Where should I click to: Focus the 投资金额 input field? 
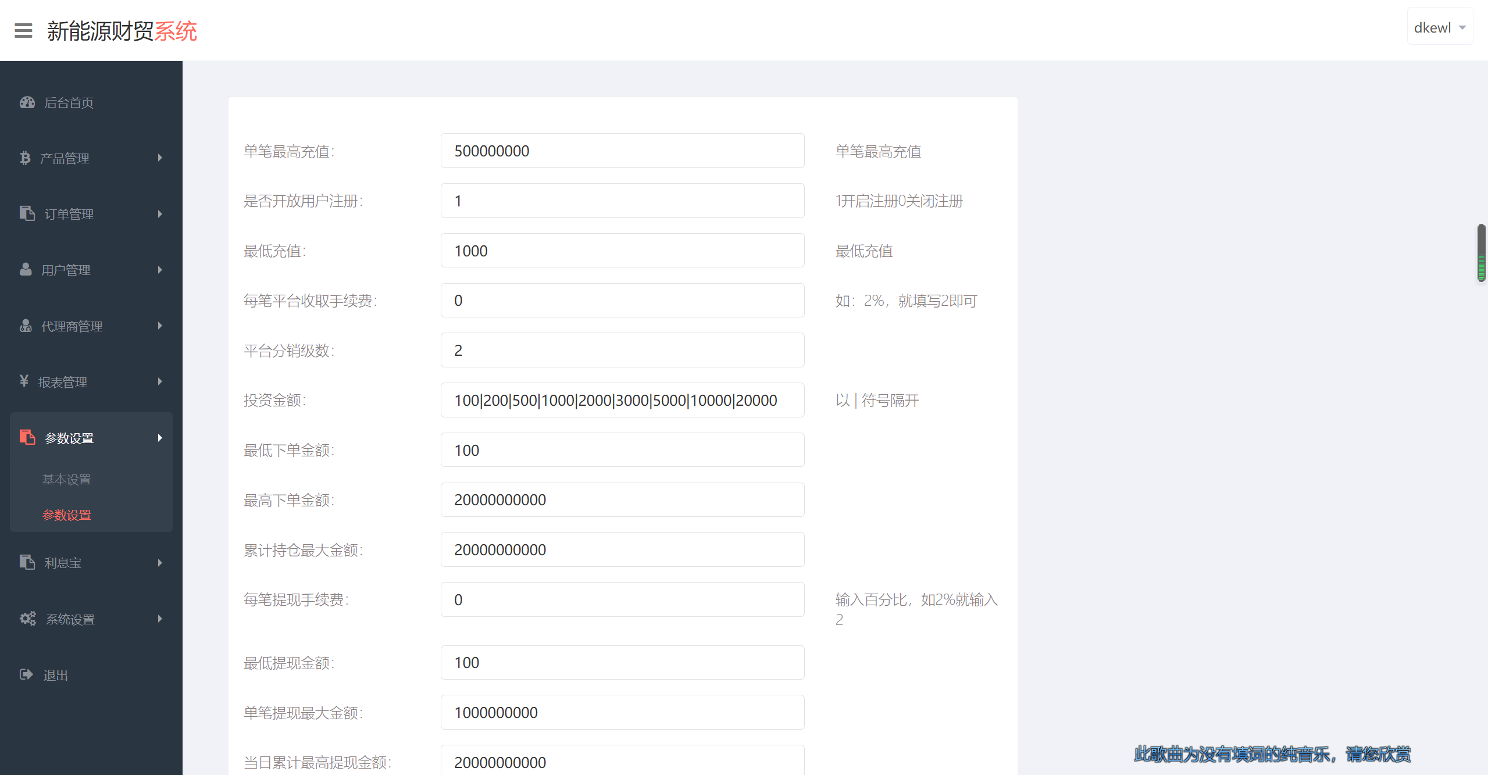click(622, 401)
